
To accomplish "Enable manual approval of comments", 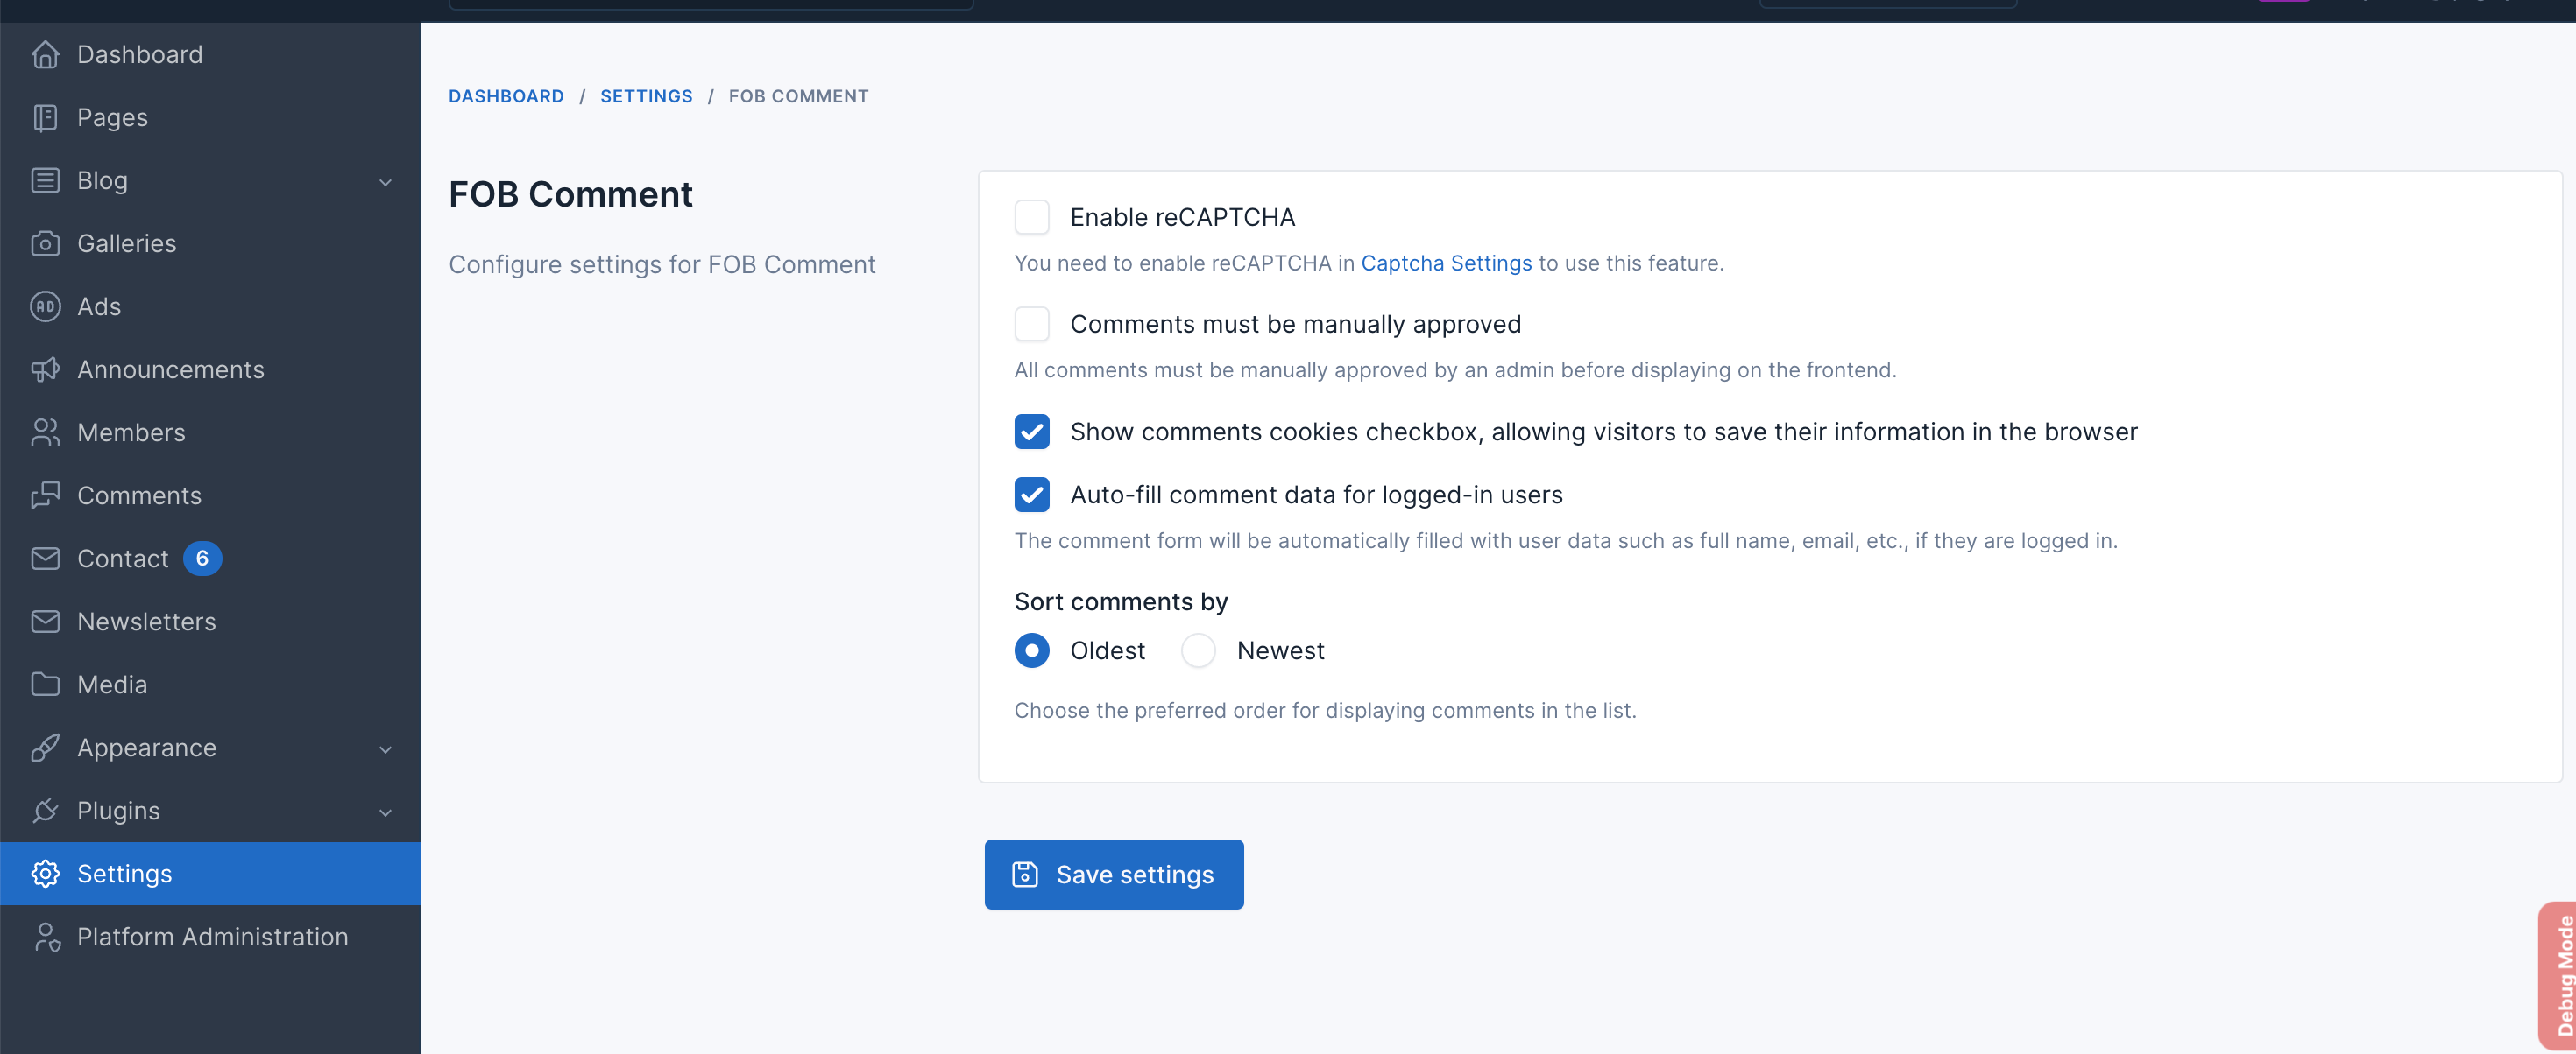I will (x=1032, y=324).
